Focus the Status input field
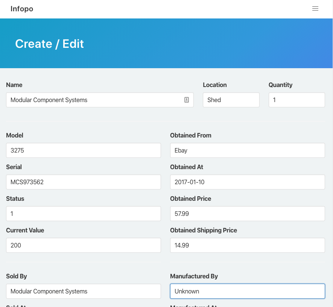The image size is (333, 307). pos(83,214)
